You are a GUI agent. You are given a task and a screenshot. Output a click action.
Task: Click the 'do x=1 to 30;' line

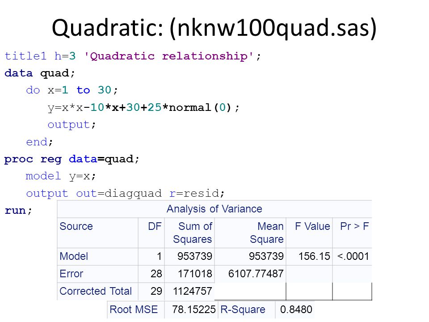point(72,90)
